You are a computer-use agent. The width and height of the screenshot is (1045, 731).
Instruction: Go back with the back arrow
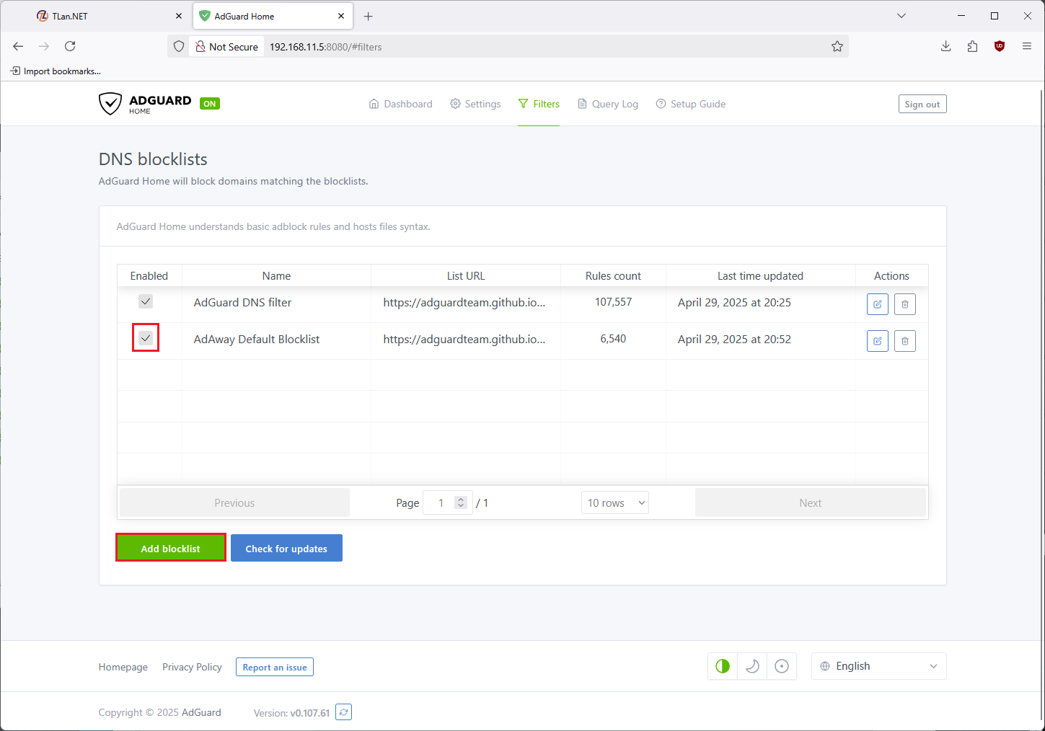tap(18, 46)
